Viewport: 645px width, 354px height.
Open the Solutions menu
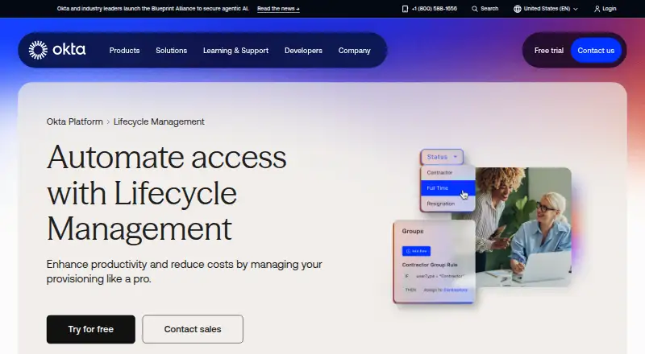click(171, 51)
